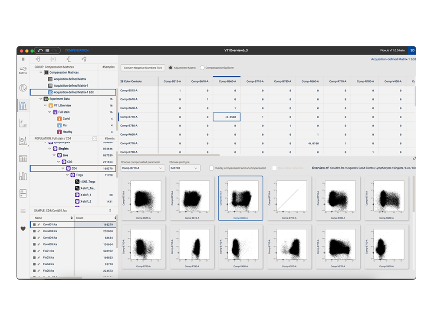Click the -0.0100 cell in the Comp-R710-A row
434x325 pixels.
click(309, 143)
